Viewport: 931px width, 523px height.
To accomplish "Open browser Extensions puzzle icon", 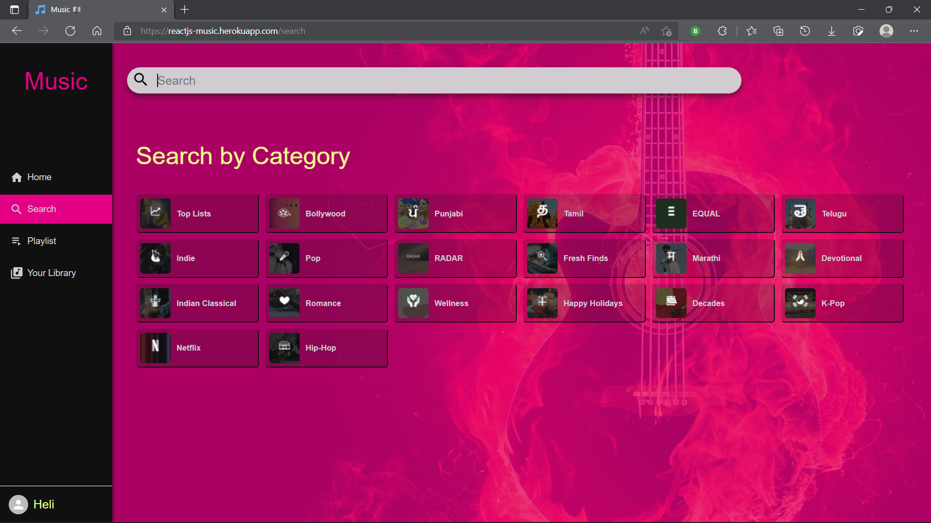I will [722, 31].
